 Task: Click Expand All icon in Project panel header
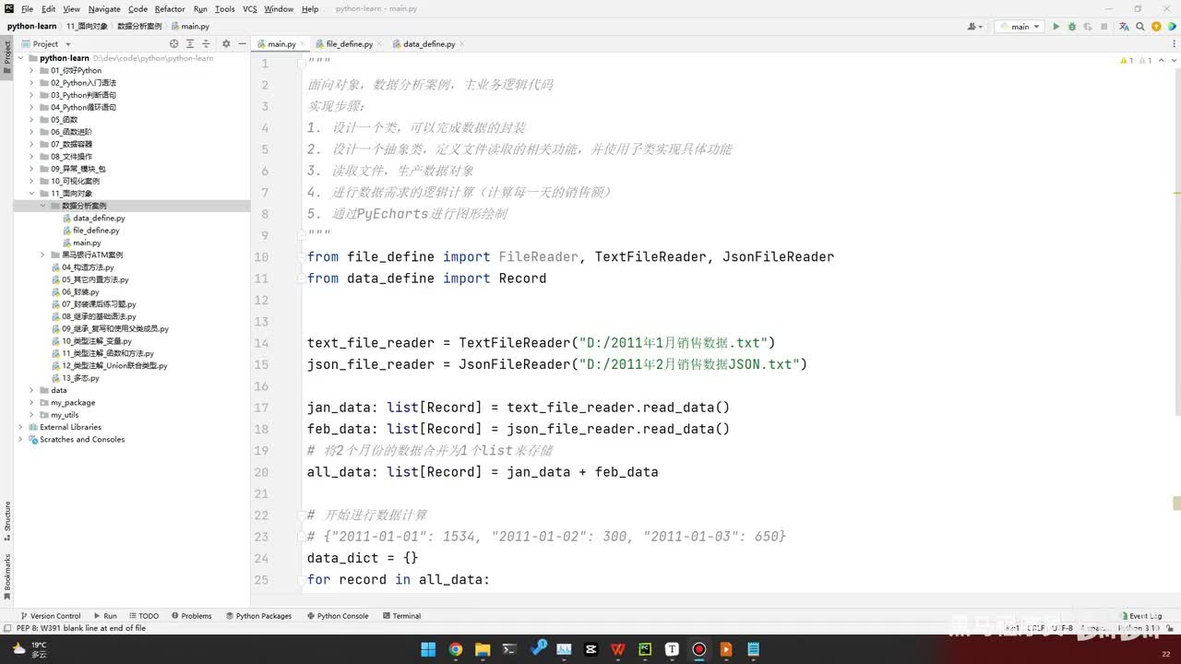(191, 43)
